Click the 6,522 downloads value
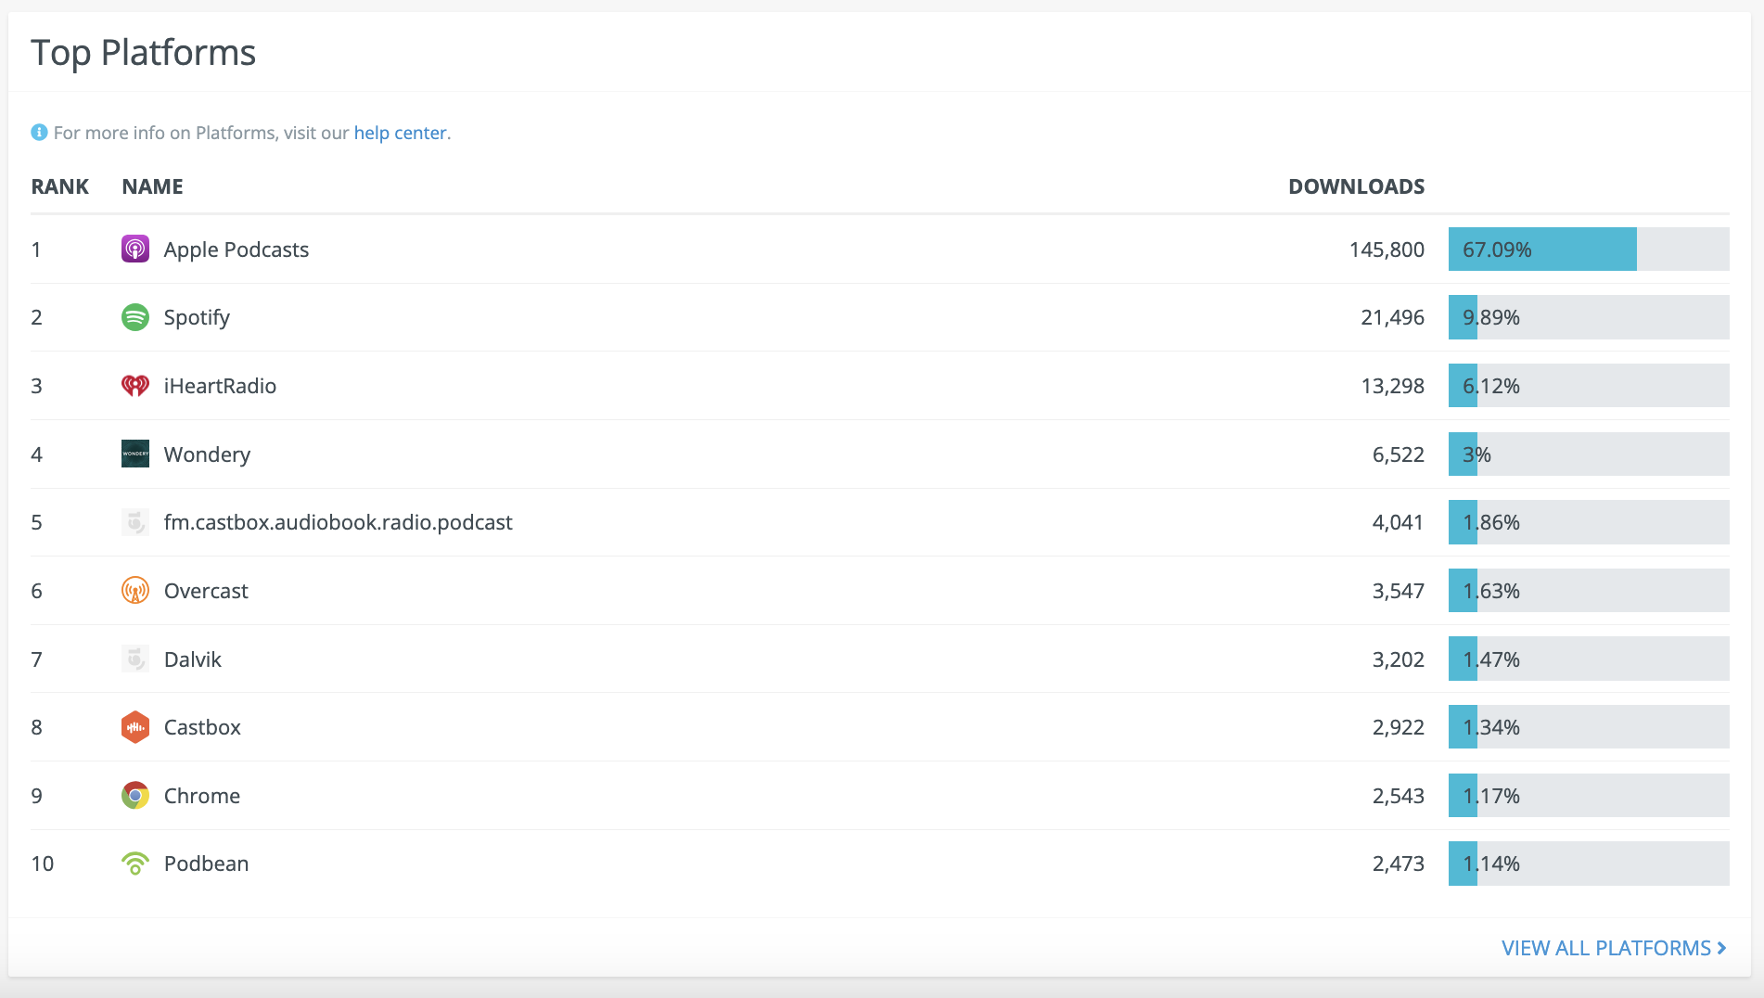 point(1398,454)
